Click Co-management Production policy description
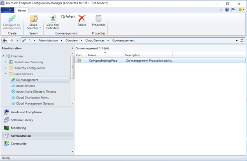Image resolution: width=247 pixels, height=161 pixels. point(149,60)
